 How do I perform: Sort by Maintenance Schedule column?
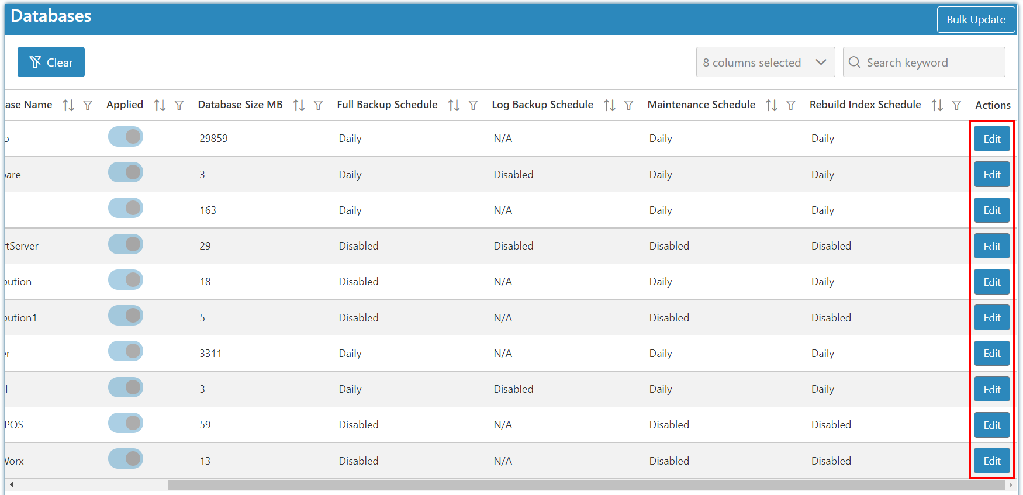[772, 105]
